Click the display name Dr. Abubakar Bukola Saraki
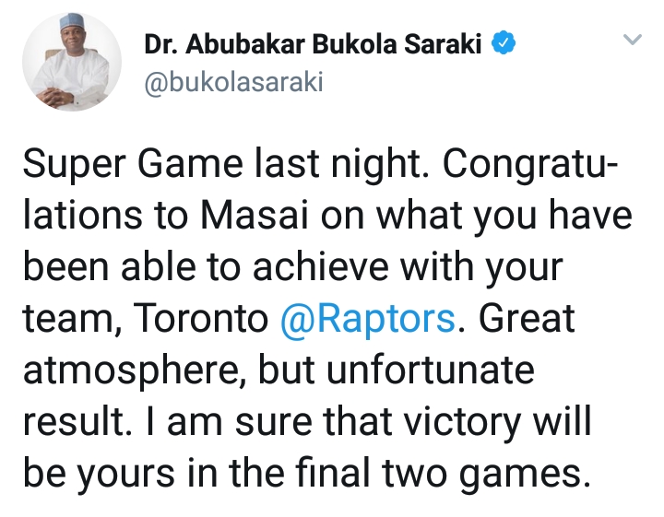 (314, 44)
